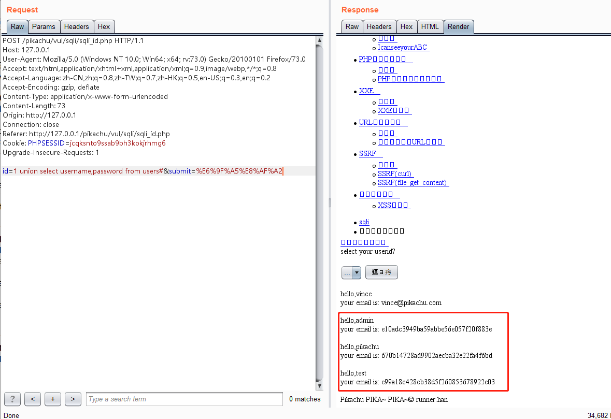
Task: Click the 'select your userid?' prompt text
Action: (367, 252)
